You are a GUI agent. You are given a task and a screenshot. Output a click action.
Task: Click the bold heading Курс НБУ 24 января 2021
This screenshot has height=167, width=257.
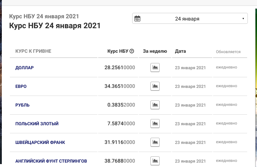coord(55,26)
